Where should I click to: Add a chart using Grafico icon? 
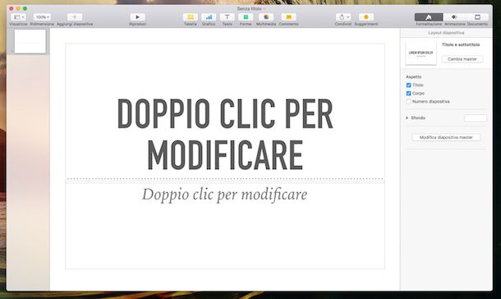point(209,17)
